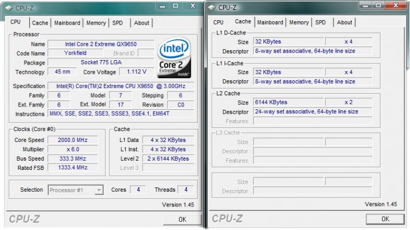Show About tab in right window

click(x=344, y=22)
